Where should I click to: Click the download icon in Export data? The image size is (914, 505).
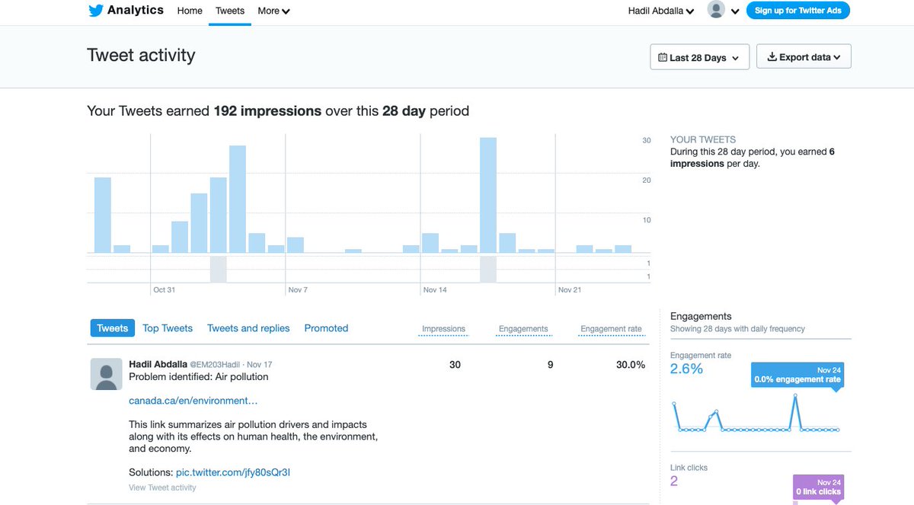pos(772,57)
